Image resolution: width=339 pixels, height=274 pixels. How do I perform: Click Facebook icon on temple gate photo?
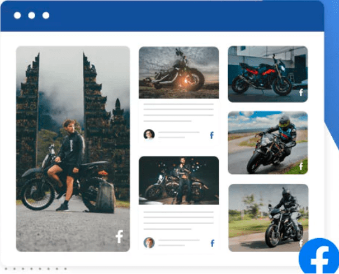pyautogui.click(x=119, y=236)
